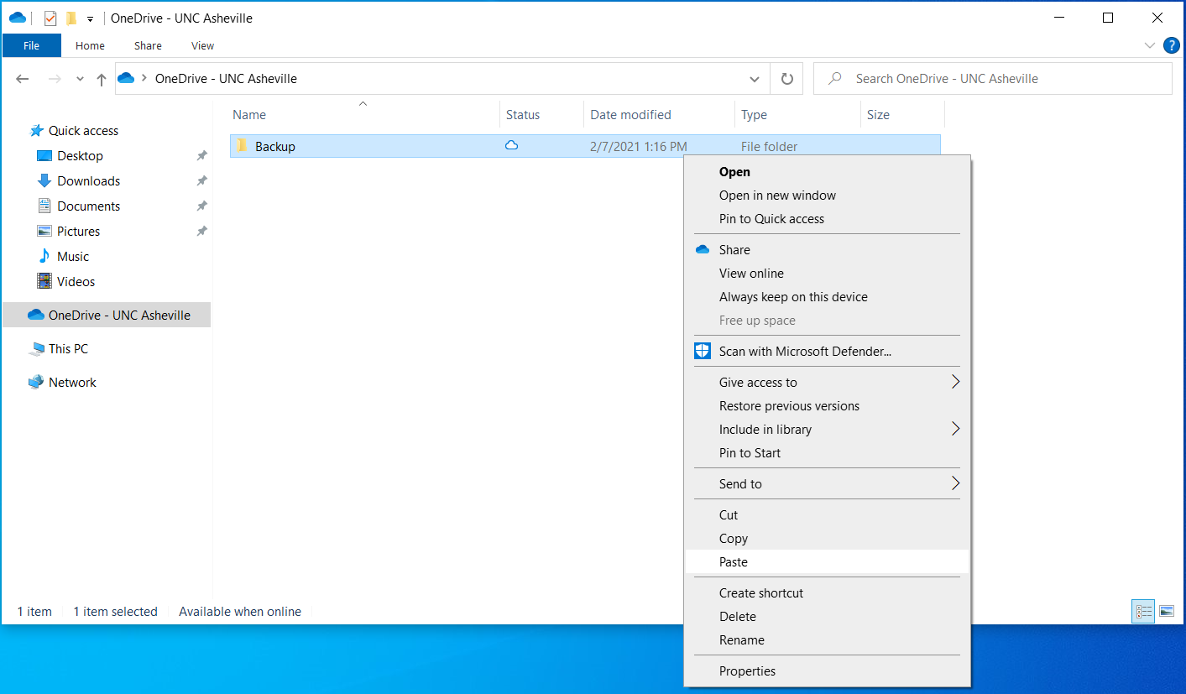
Task: Expand the ribbon with the chevron
Action: (1150, 45)
